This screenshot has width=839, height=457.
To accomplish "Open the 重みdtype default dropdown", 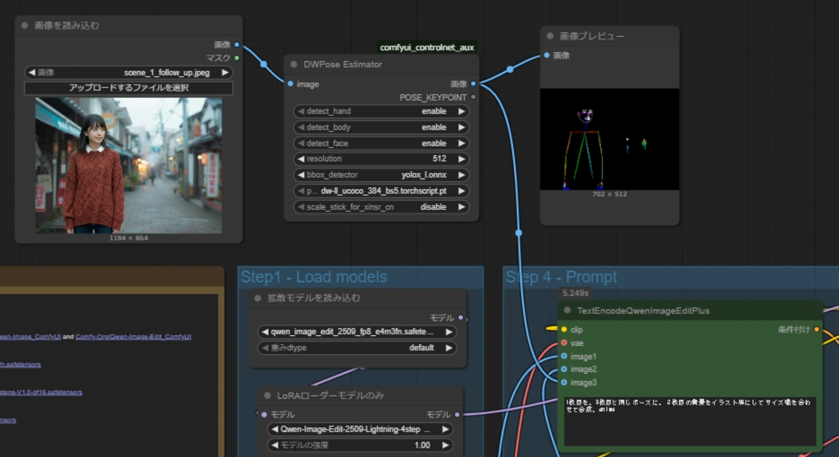I will (x=357, y=348).
